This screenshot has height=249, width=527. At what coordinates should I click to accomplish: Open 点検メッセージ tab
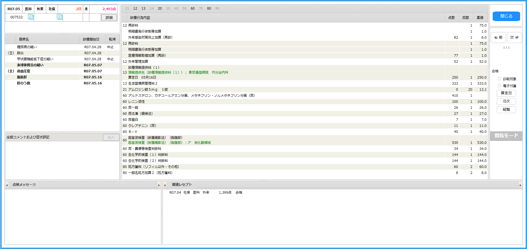[24, 185]
